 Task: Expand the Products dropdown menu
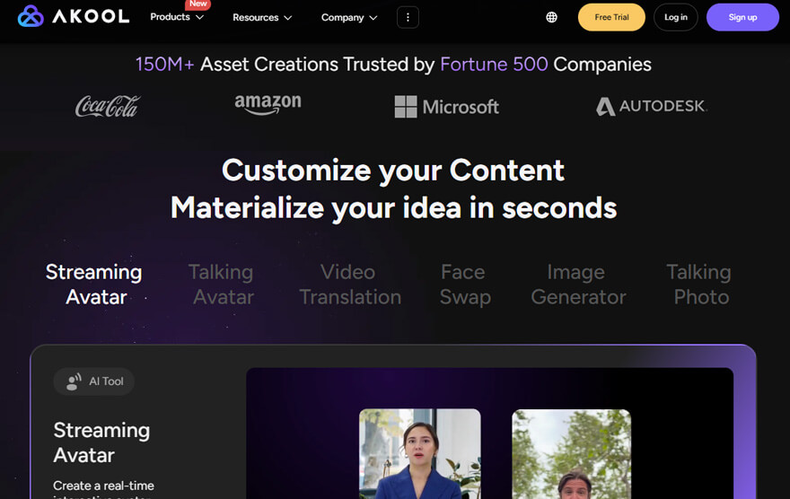pyautogui.click(x=177, y=17)
